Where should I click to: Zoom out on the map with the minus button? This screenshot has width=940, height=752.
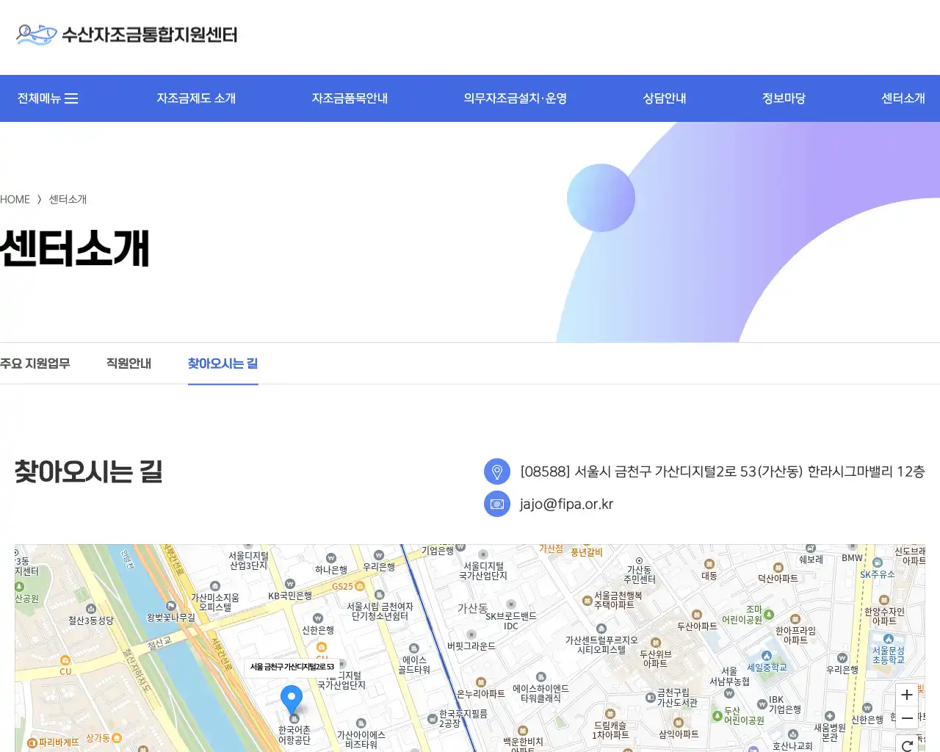[906, 718]
